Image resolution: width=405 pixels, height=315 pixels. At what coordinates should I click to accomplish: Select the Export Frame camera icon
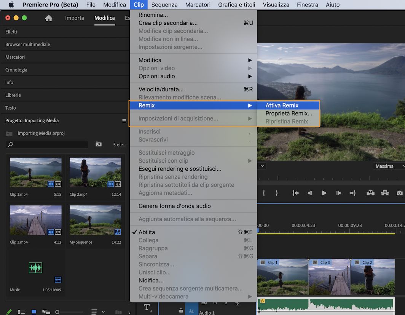coord(400,193)
